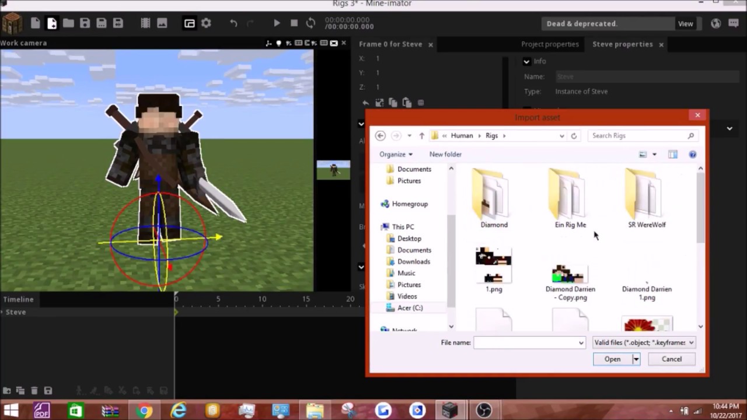The image size is (747, 420).
Task: Click Human in the breadcrumb path
Action: (x=462, y=135)
